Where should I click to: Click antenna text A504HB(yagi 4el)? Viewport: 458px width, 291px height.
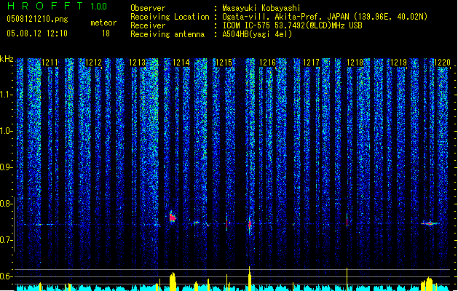(257, 34)
